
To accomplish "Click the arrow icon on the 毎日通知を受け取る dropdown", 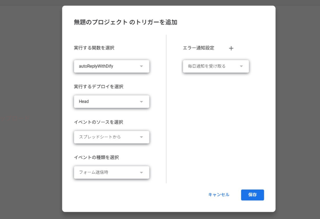I will click(x=241, y=66).
